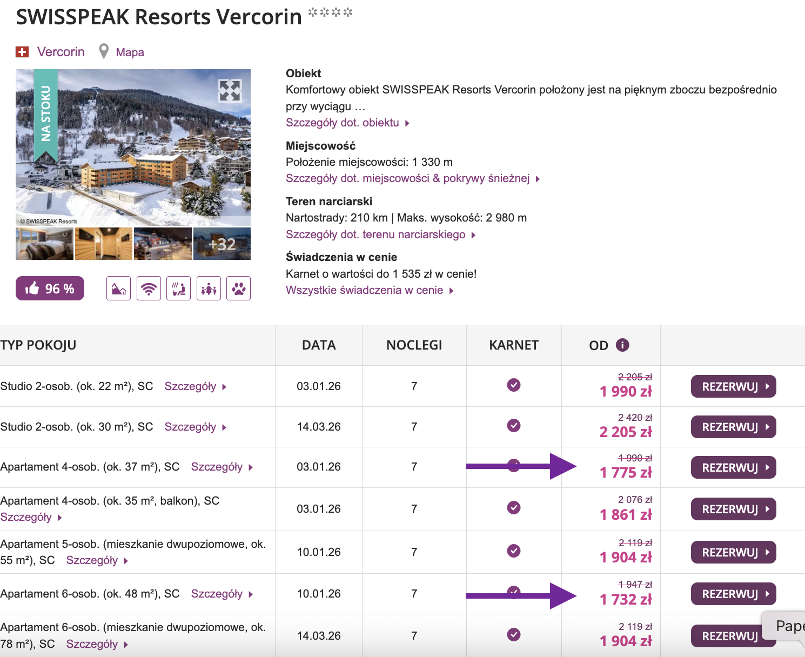Click the map pin icon next to Mapa
The width and height of the screenshot is (805, 657).
103,51
